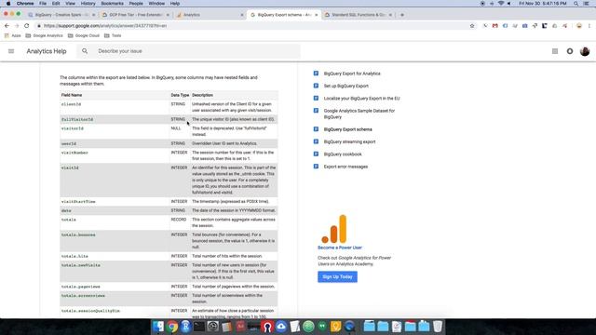The image size is (596, 335).
Task: Open Localize your BigQuery Export in the EU
Action: coord(361,99)
